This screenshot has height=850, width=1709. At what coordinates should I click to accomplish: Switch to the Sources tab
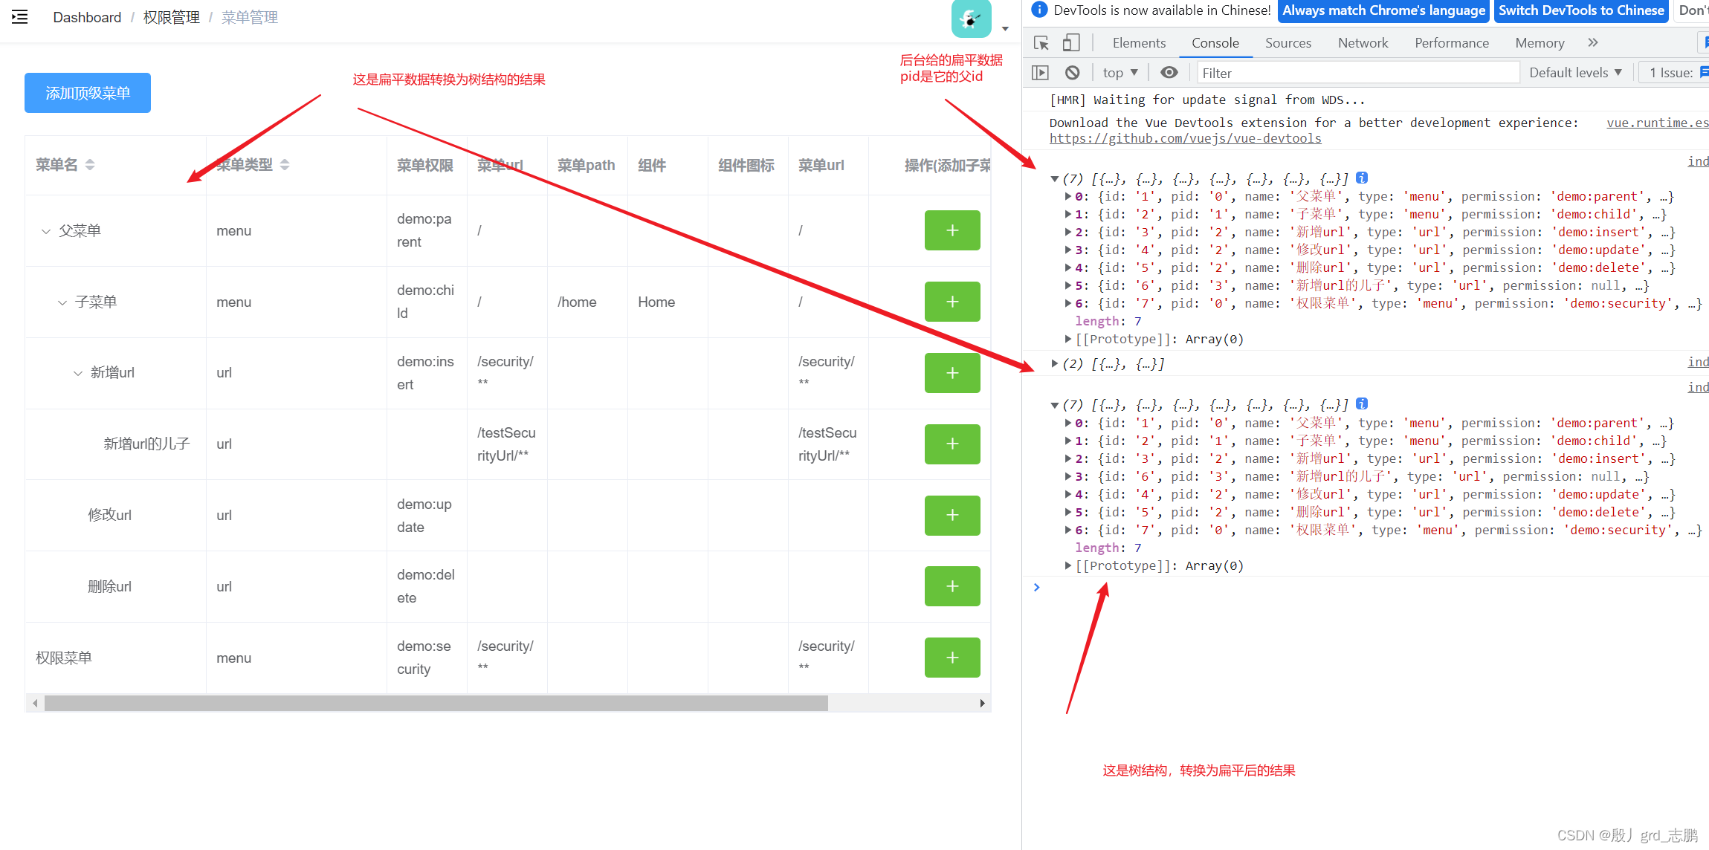(x=1288, y=43)
